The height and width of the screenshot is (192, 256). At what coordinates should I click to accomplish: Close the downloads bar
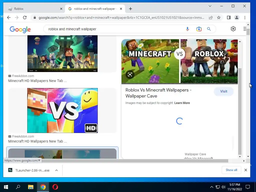coord(245,170)
